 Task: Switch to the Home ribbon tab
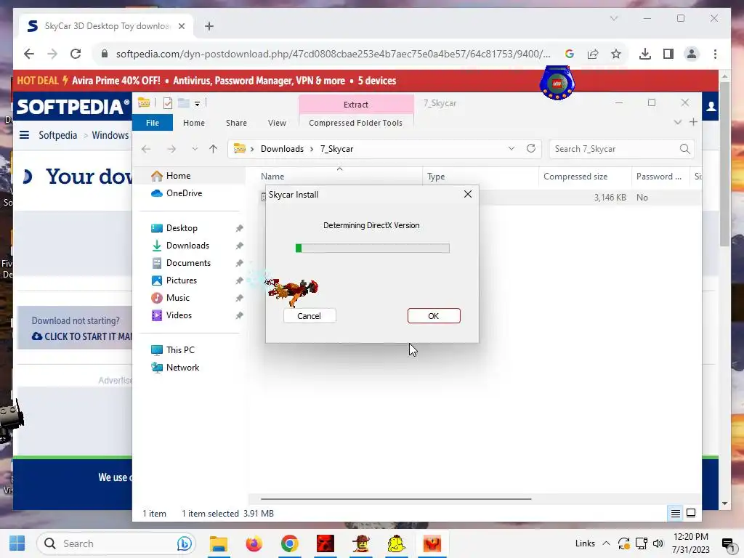click(x=194, y=123)
